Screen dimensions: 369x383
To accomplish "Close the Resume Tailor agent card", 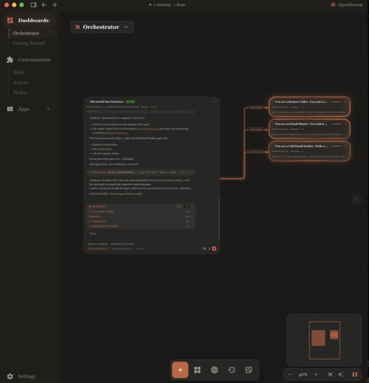I will (345, 102).
